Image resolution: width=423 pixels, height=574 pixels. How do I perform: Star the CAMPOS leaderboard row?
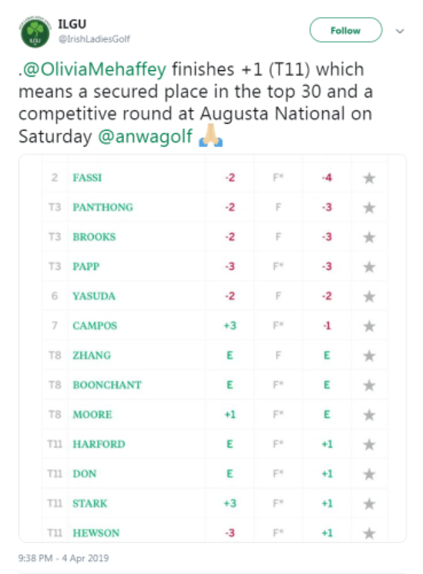[369, 326]
